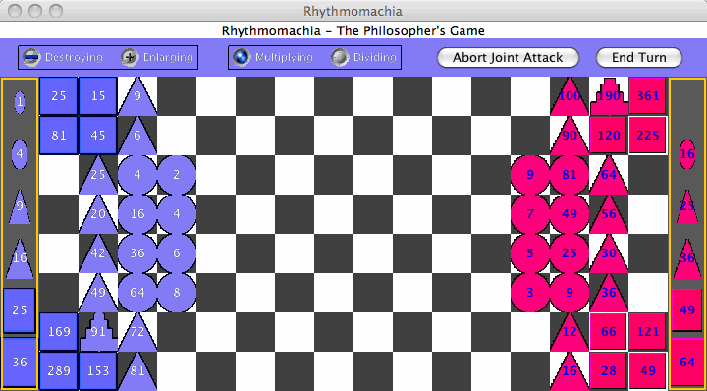
Task: Select the pink triangle piece 56
Action: pyautogui.click(x=609, y=214)
